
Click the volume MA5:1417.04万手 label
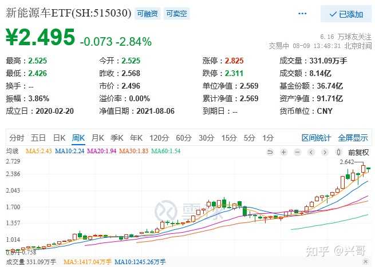point(88,262)
